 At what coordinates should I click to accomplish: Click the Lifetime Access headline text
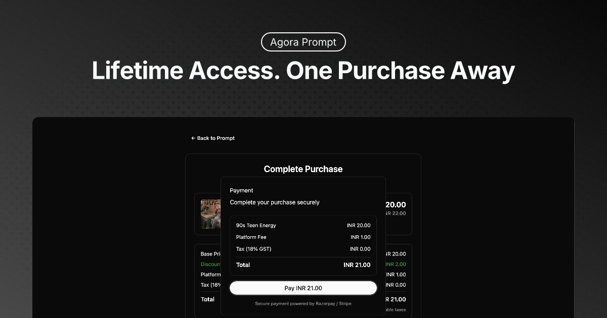point(303,71)
